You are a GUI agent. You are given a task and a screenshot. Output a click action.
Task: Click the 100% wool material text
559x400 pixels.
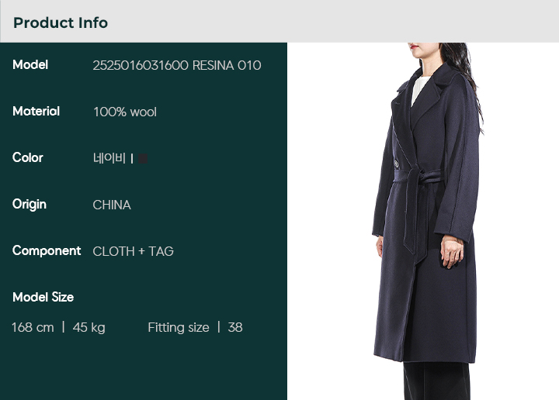(125, 112)
